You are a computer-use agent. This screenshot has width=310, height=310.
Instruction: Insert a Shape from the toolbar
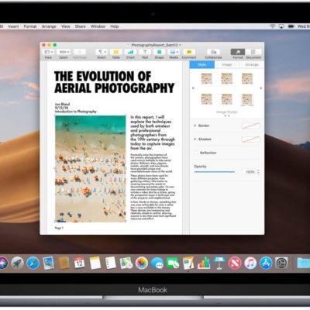click(x=160, y=52)
